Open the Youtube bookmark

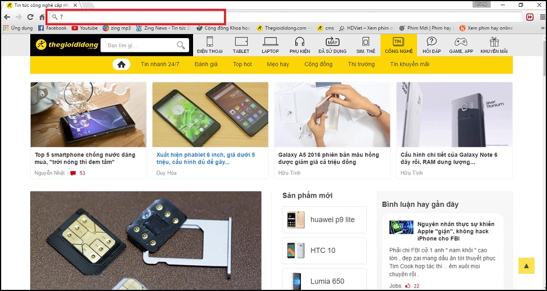tap(85, 28)
